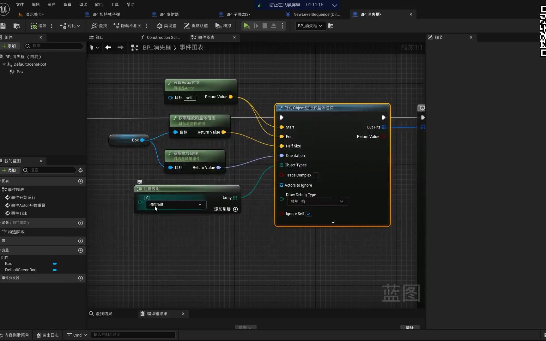Open the File menu
The height and width of the screenshot is (341, 546).
pos(20,4)
